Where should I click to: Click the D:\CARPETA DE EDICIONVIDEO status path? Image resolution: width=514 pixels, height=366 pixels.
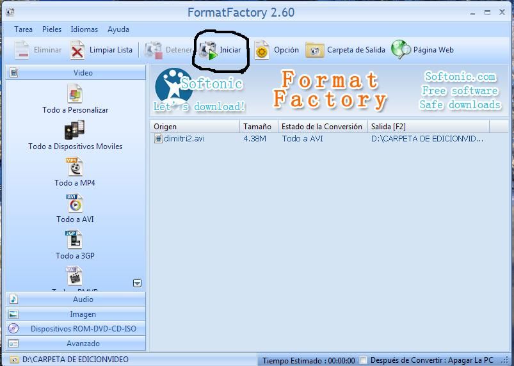76,360
